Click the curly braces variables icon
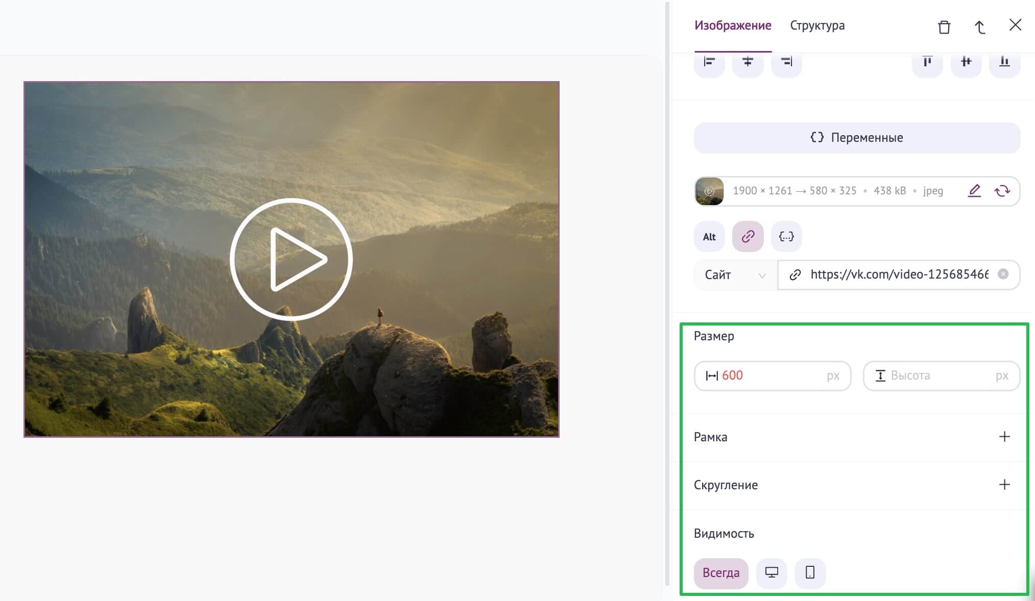Screen dimensions: 1035x601 (786, 236)
